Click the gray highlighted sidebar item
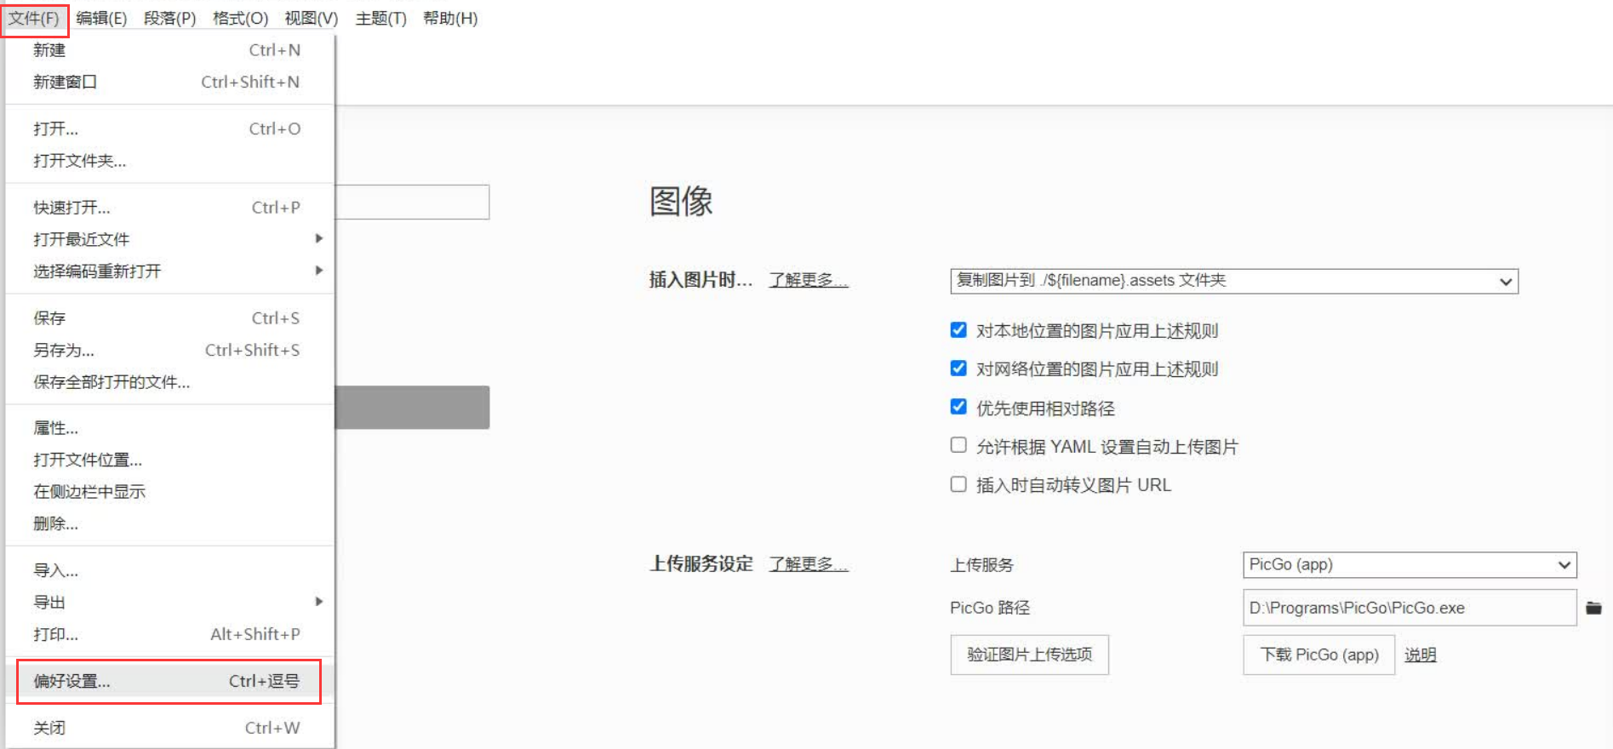This screenshot has height=749, width=1613. coord(412,407)
